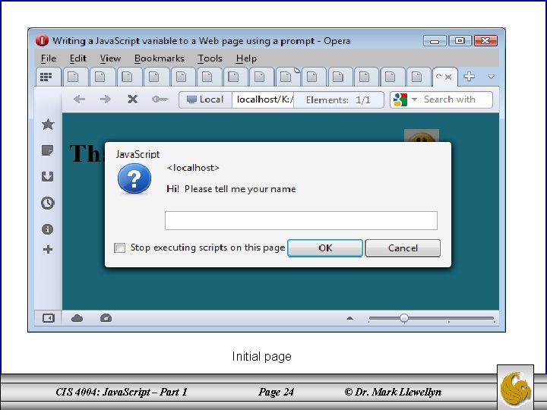Click the Elements 1/1 loading indicator

point(338,100)
